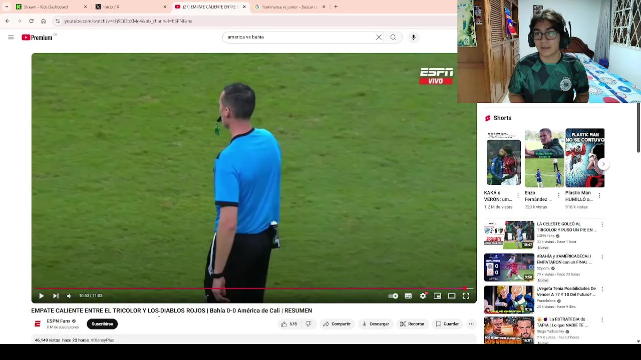Open #BAHÍA y #AMÉRICADECALI video thumbnail

point(509,267)
